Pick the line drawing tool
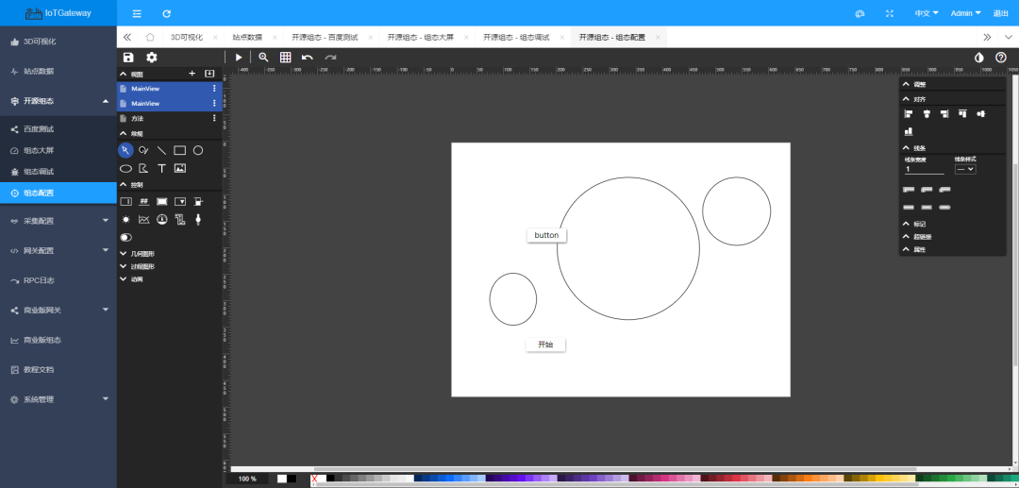1019x488 pixels. [161, 150]
